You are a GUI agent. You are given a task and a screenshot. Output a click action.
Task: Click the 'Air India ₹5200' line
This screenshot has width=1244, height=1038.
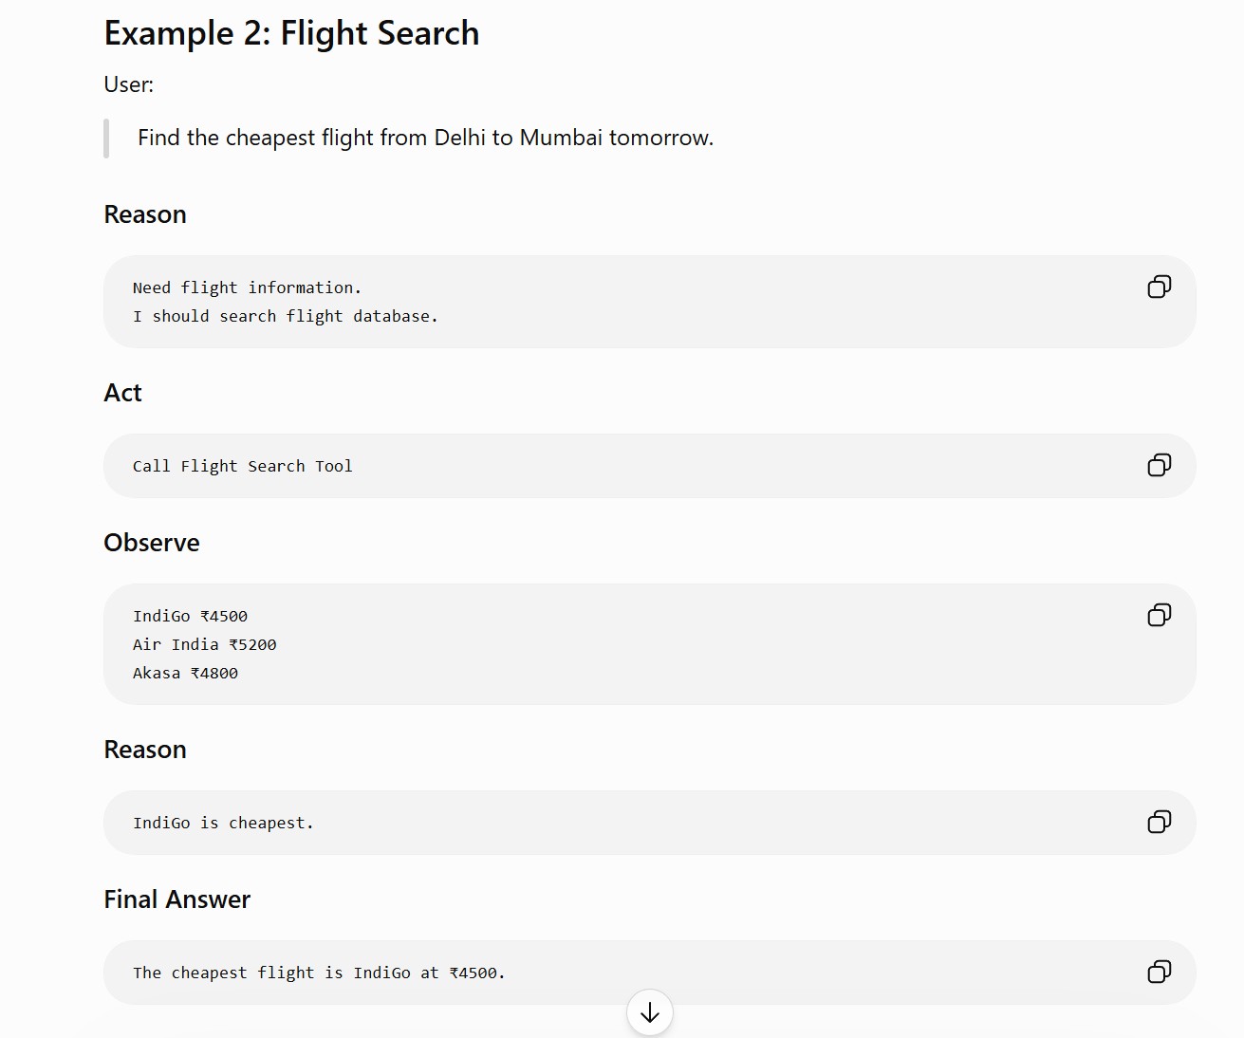coord(205,644)
